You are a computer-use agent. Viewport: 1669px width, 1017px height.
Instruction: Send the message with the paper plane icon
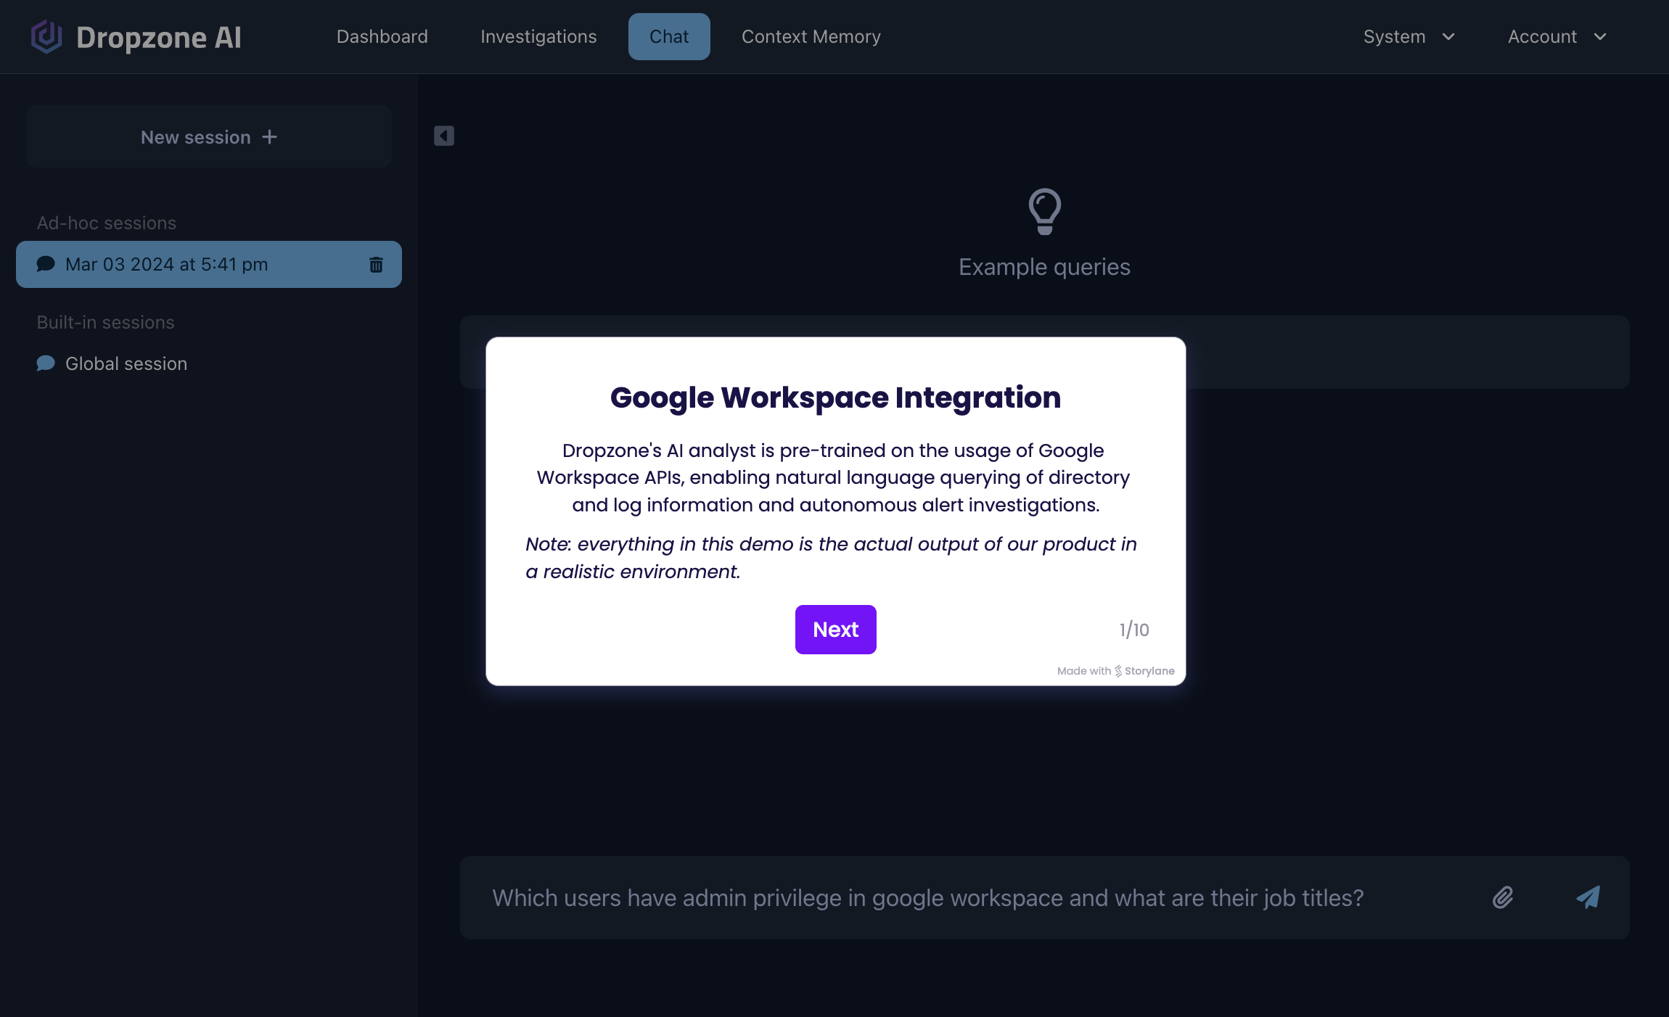click(x=1588, y=898)
